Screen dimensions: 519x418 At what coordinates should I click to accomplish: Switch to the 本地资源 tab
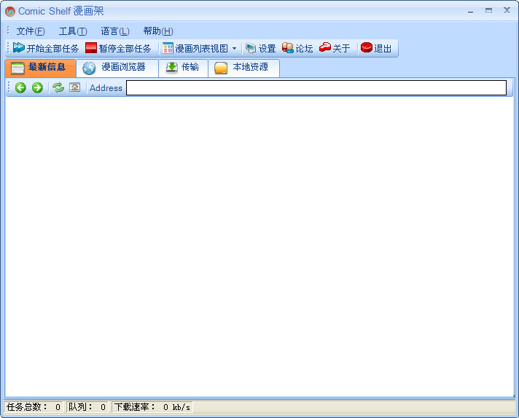(x=242, y=68)
